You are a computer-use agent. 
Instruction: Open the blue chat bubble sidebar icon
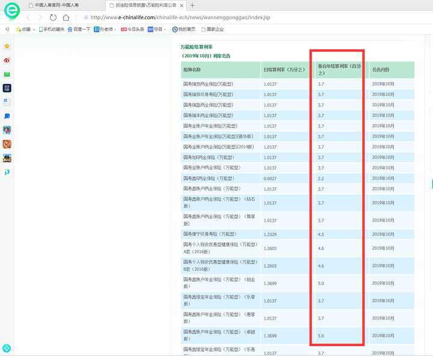tap(7, 116)
